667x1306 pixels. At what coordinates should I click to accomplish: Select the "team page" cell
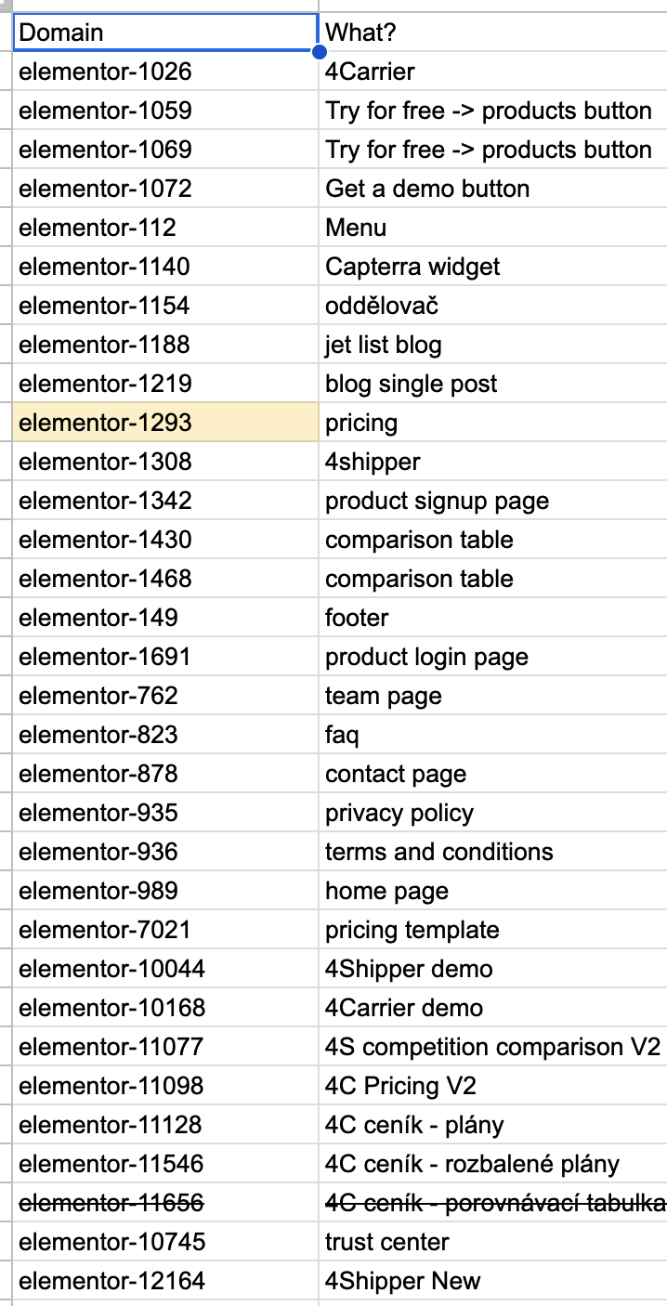point(492,696)
